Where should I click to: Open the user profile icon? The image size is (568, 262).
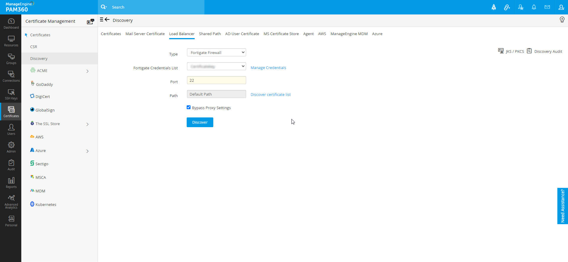point(561,7)
